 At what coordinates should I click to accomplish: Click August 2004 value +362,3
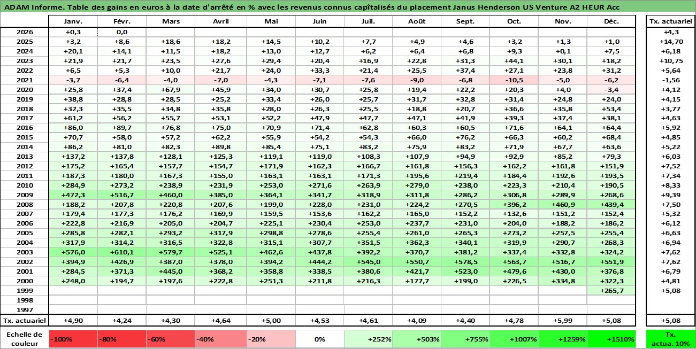(x=416, y=243)
